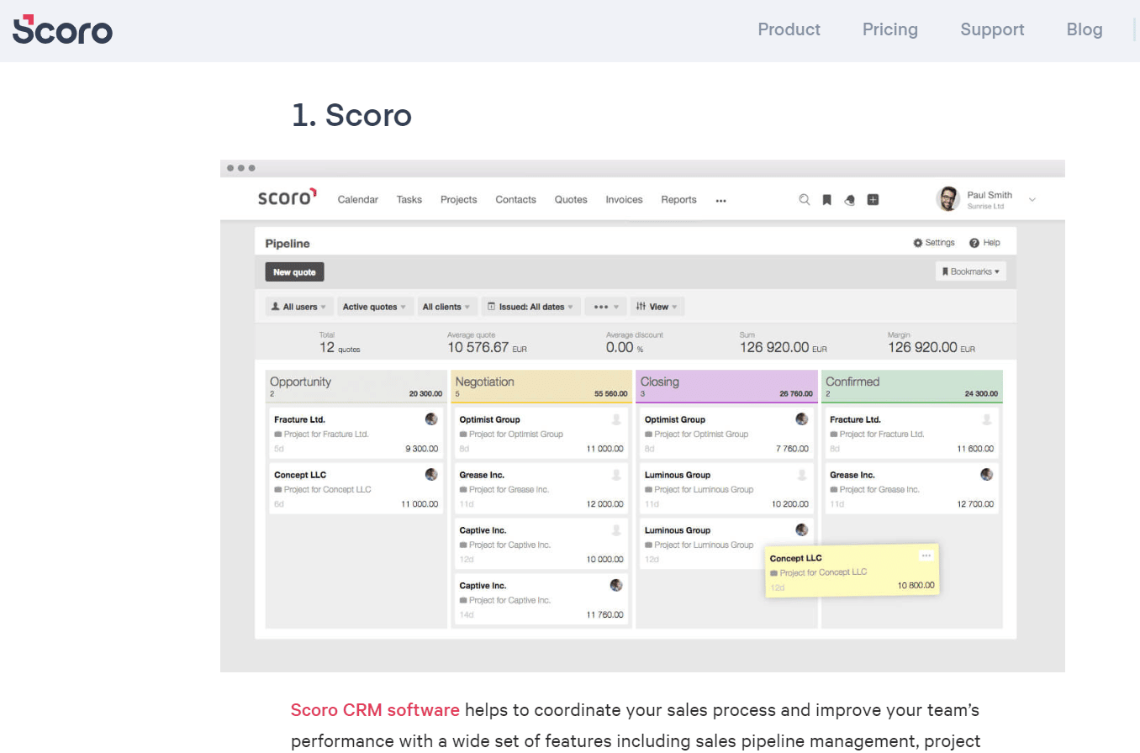Click the assignee avatar on the 11 760.00 Captive Inc. card
Viewport: 1140px width, 753px height.
pyautogui.click(x=616, y=585)
